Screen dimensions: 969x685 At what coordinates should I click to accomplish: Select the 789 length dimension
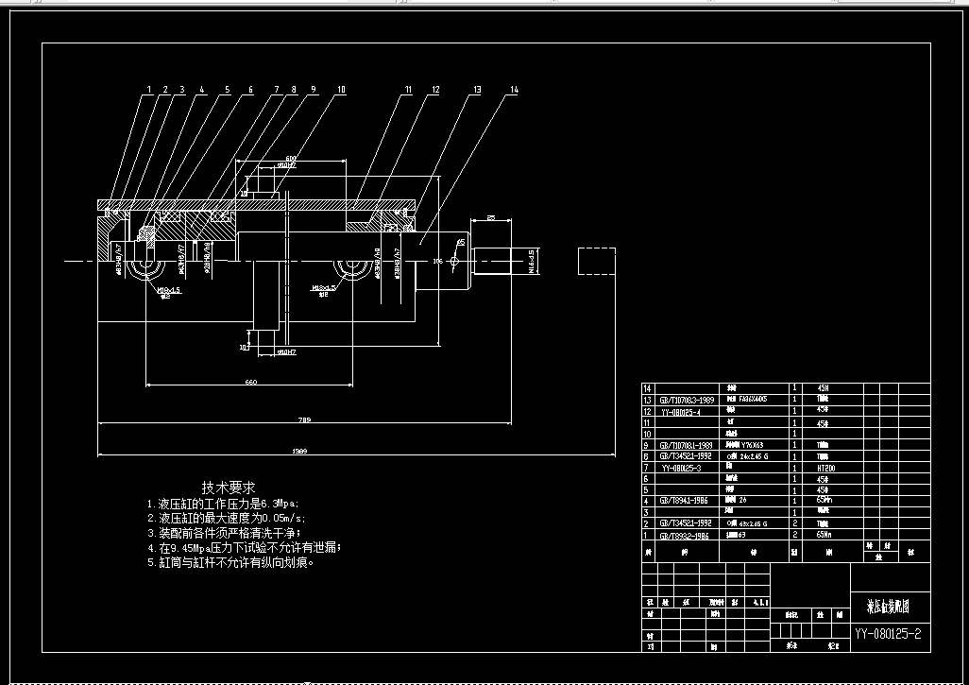tap(304, 420)
